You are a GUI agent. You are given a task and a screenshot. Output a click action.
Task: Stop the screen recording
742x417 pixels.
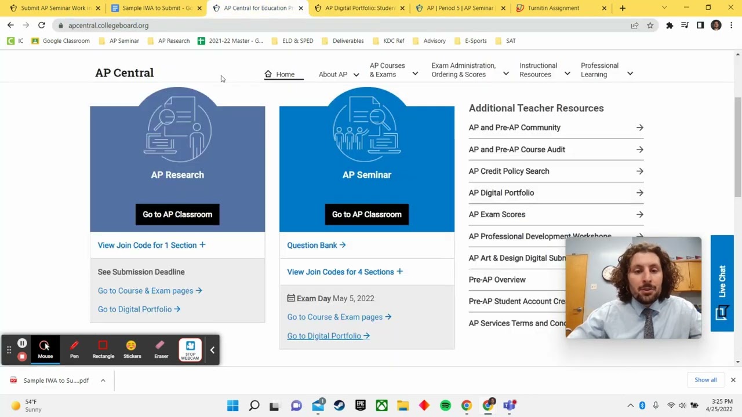pos(22,356)
